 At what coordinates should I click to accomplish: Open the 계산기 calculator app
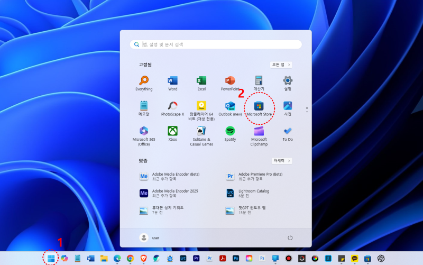(259, 84)
